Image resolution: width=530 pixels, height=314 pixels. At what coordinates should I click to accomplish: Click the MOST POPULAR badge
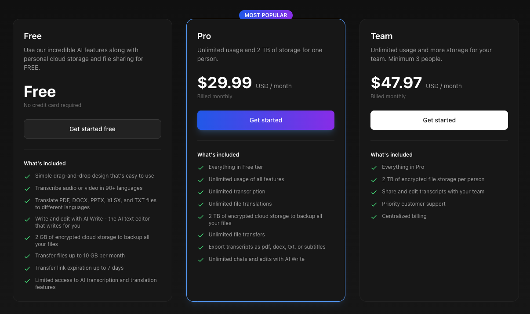(265, 14)
